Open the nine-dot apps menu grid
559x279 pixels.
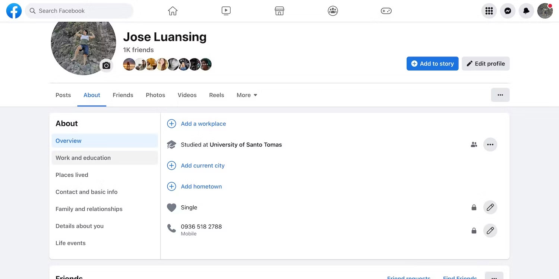(489, 11)
